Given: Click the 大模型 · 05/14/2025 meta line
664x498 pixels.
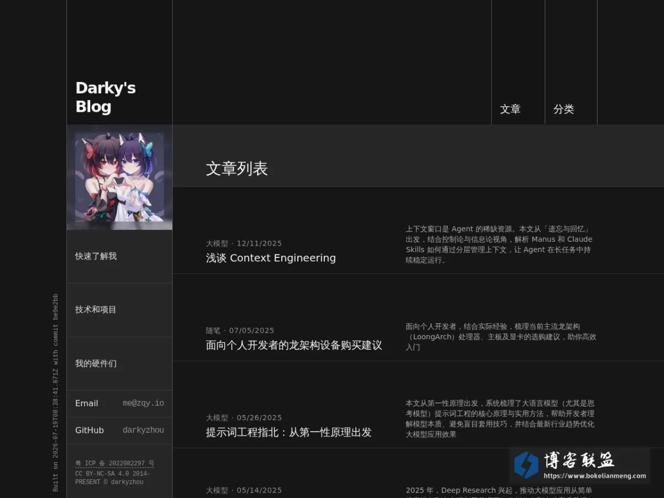Looking at the screenshot, I should (244, 490).
